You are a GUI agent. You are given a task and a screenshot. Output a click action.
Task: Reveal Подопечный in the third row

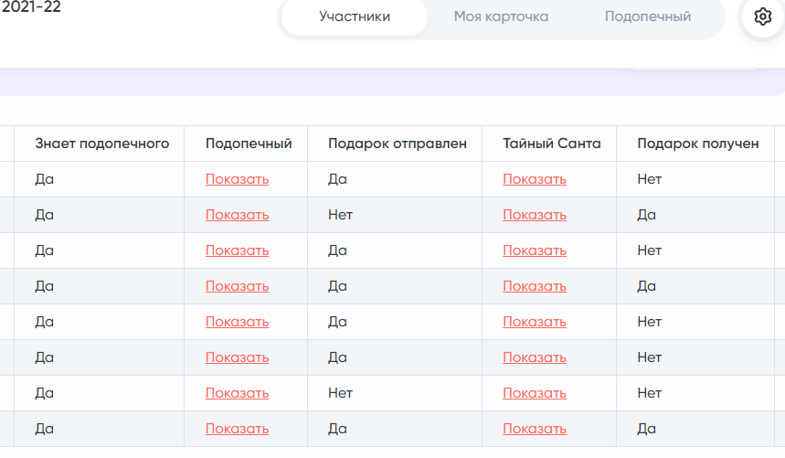(x=238, y=250)
